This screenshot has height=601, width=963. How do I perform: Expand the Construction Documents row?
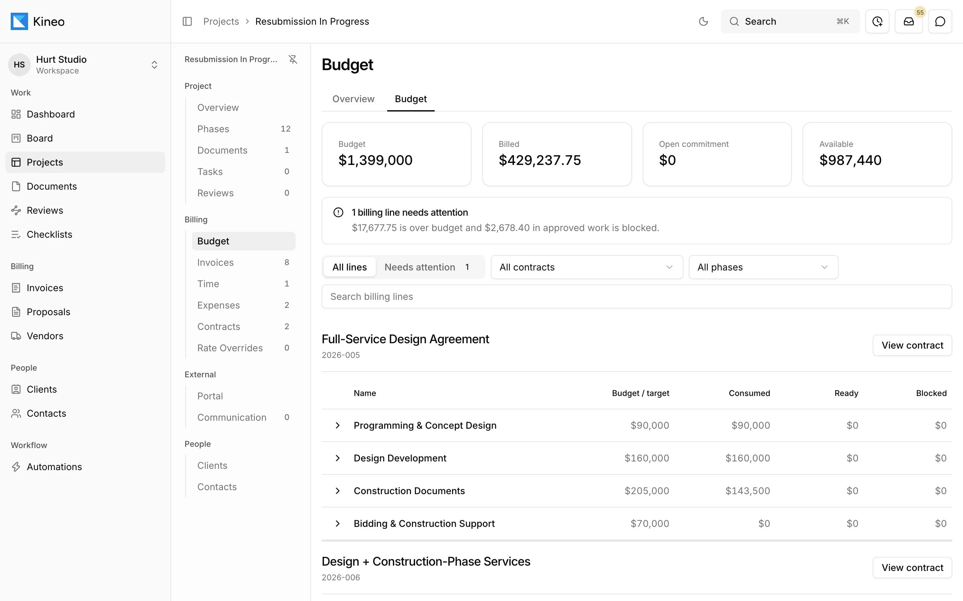337,491
